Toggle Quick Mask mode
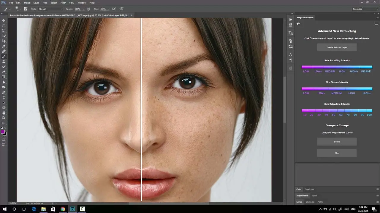This screenshot has width=380, height=213. pyautogui.click(x=4, y=139)
